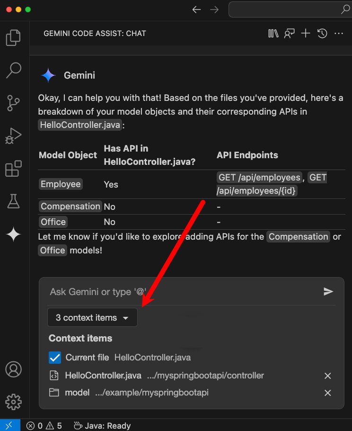Screen dimensions: 352x431
Task: Open the Explorer view in activity bar
Action: 13,37
